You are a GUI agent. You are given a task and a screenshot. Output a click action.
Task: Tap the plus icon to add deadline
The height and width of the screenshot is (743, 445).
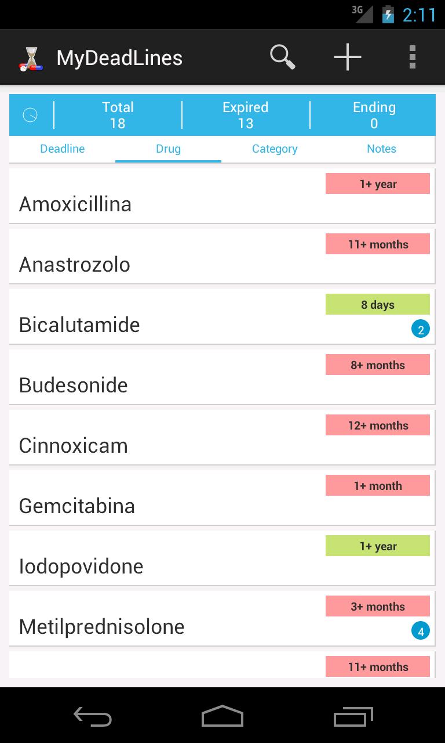(348, 57)
